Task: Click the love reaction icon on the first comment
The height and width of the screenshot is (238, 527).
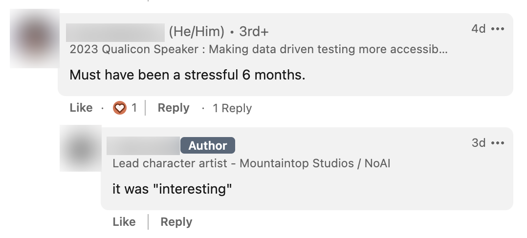Action: click(120, 108)
